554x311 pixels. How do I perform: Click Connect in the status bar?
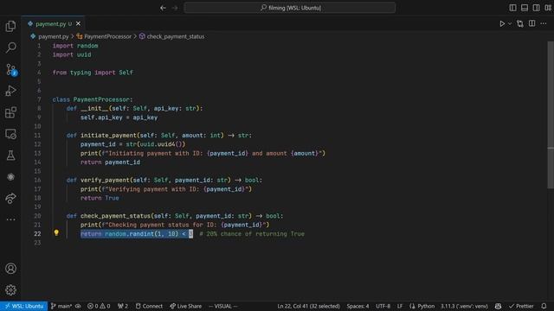[149, 306]
